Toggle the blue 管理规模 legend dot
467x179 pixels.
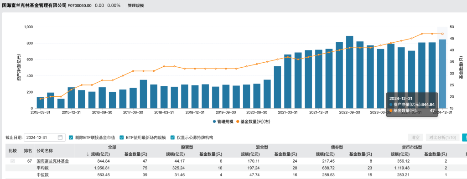point(214,121)
